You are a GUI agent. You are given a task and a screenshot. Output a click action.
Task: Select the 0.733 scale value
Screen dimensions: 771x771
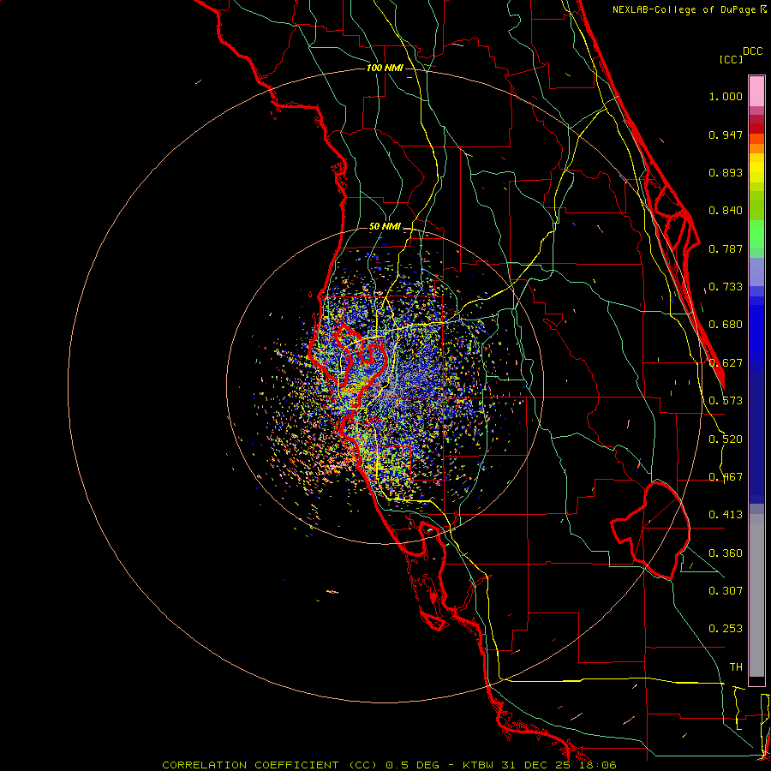[726, 287]
